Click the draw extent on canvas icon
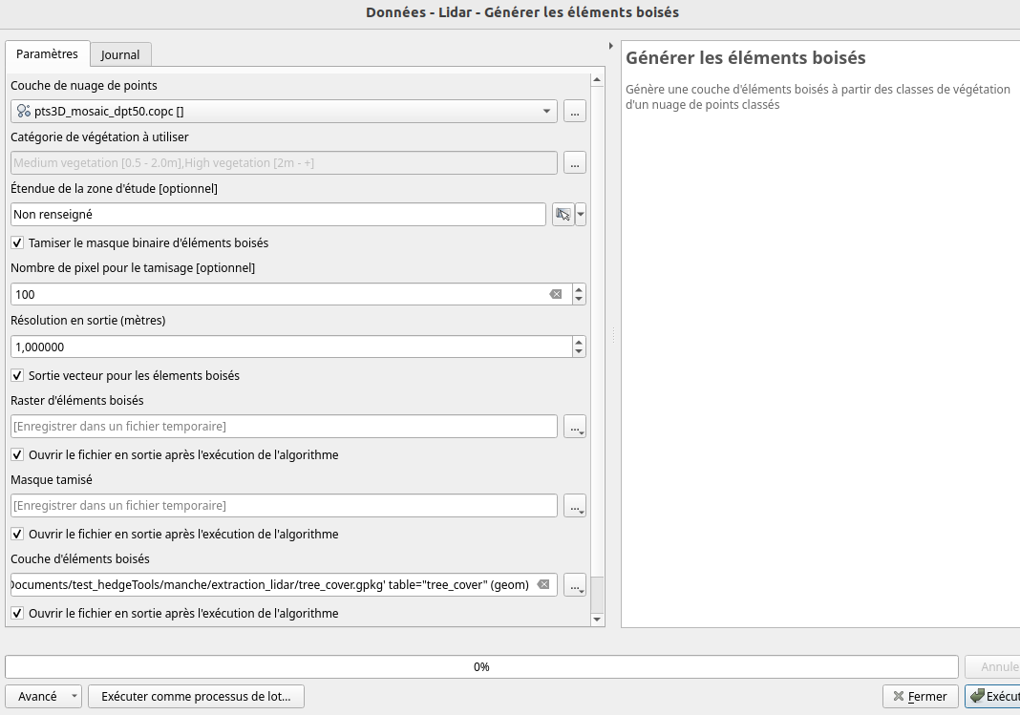Viewport: 1020px width, 715px height. (563, 215)
